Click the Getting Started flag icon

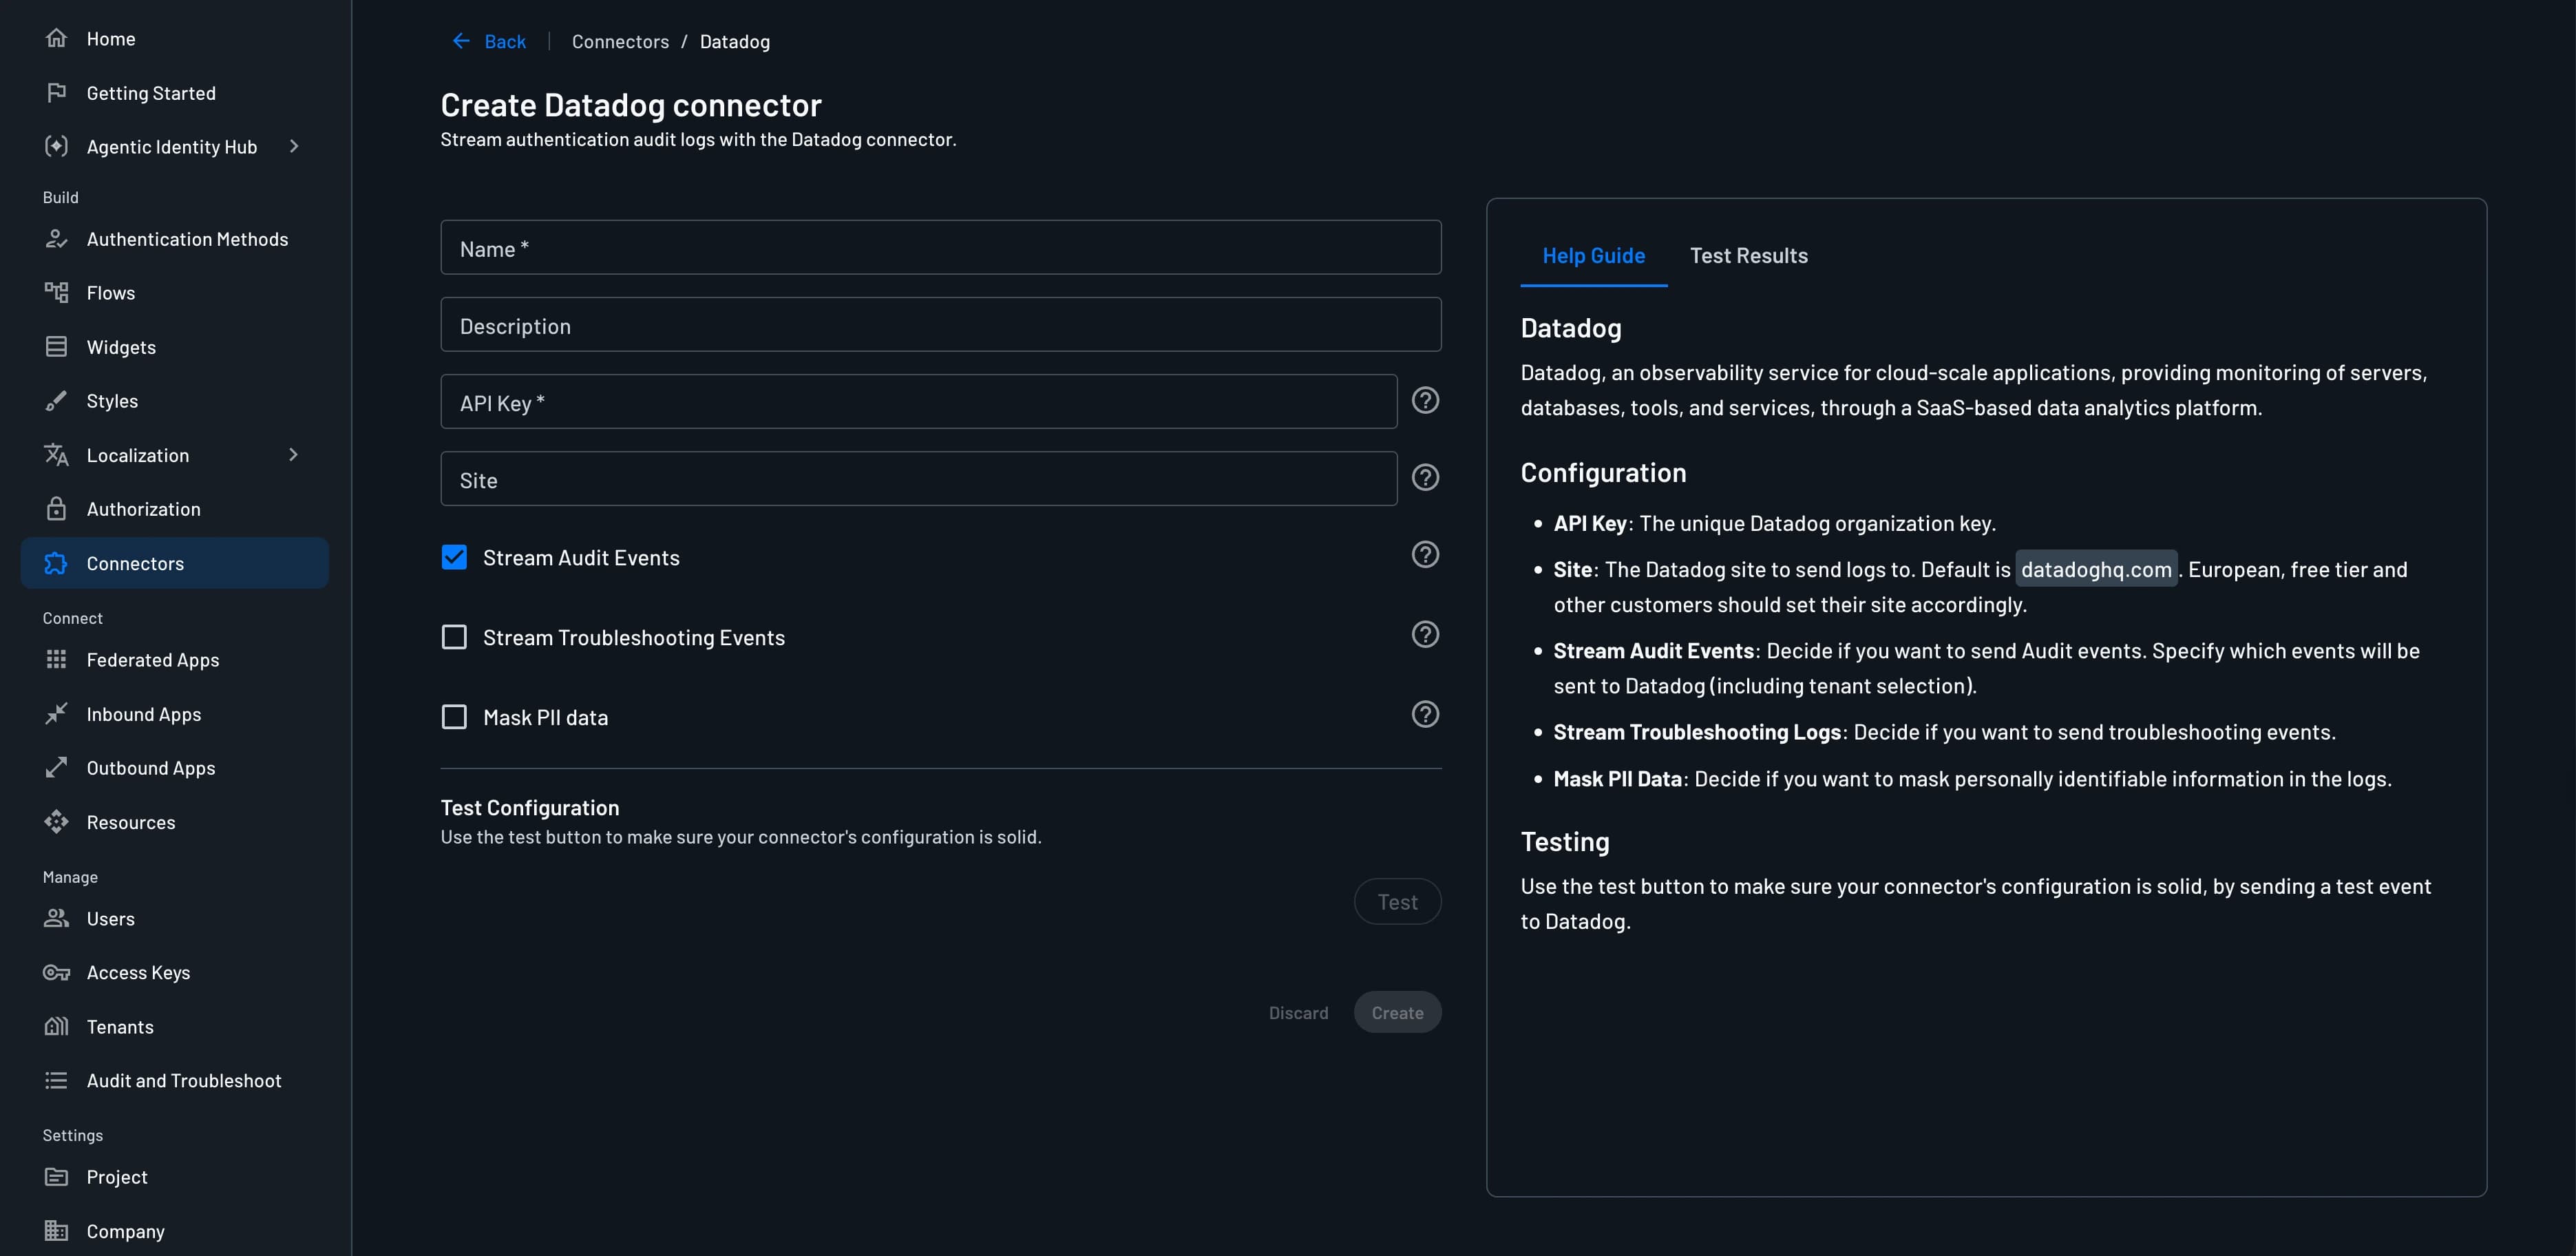coord(56,92)
